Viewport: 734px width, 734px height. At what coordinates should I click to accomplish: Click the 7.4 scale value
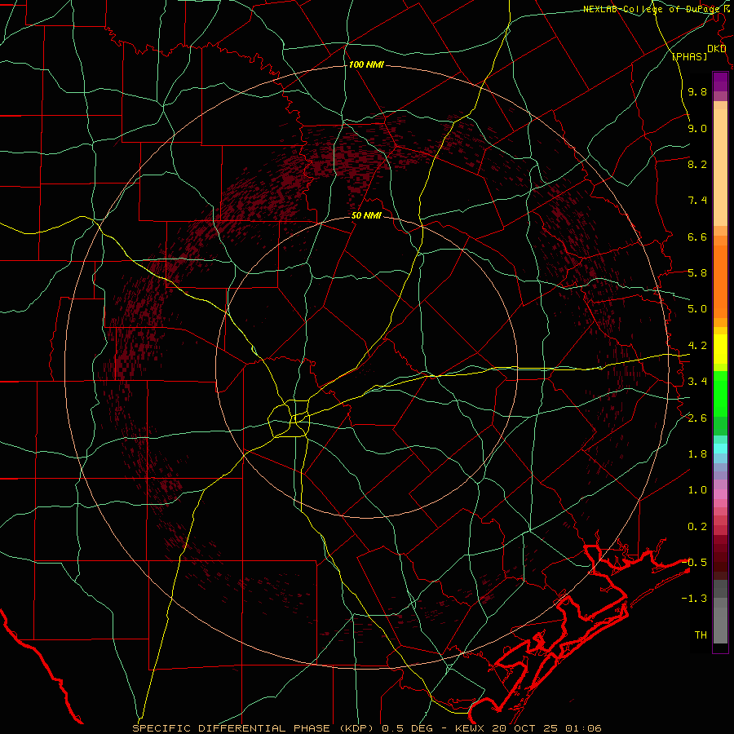point(697,201)
